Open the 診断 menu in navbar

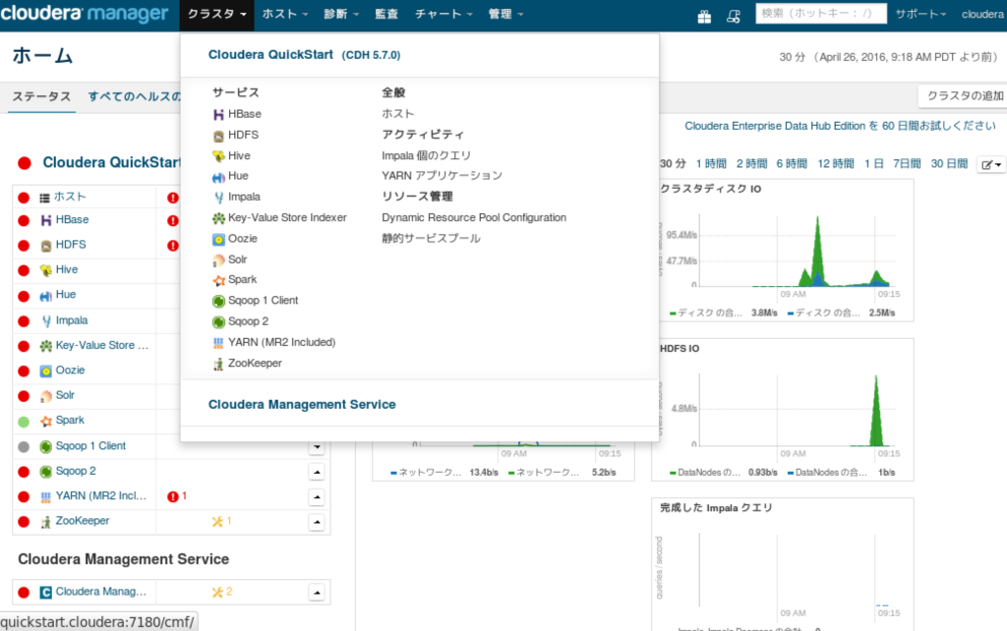click(x=341, y=14)
